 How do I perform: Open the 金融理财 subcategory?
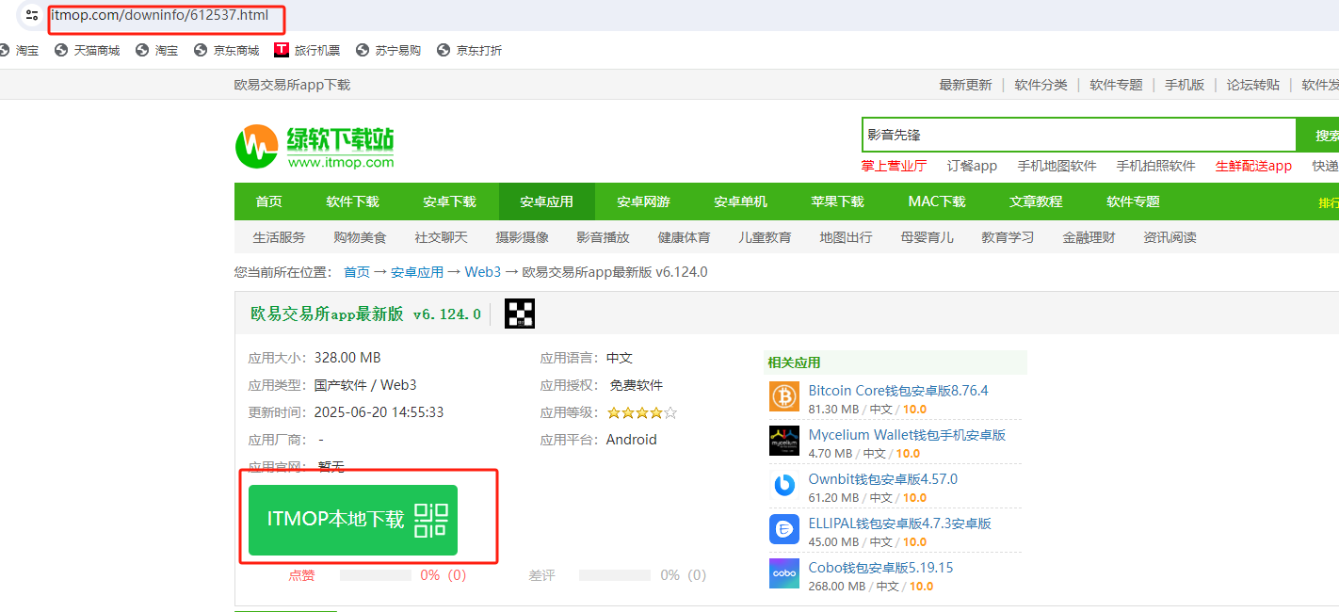coord(1089,237)
